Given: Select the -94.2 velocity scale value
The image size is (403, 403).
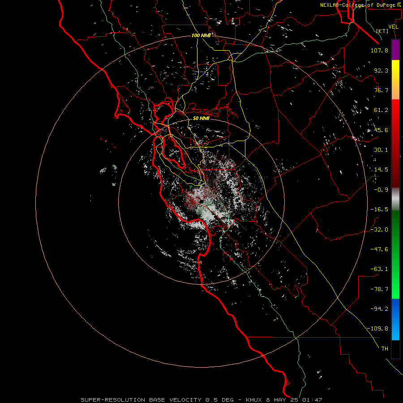Looking at the screenshot, I should (379, 309).
